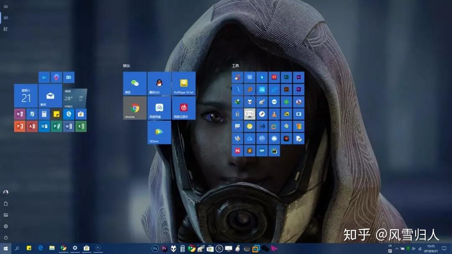Launch the Chrome tile in Start menu
The height and width of the screenshot is (254, 452).
tap(135, 108)
